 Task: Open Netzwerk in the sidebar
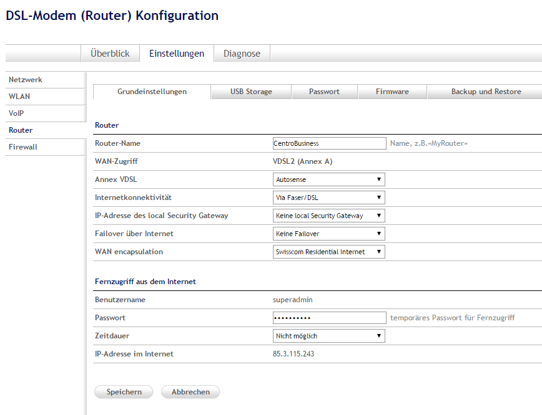26,80
